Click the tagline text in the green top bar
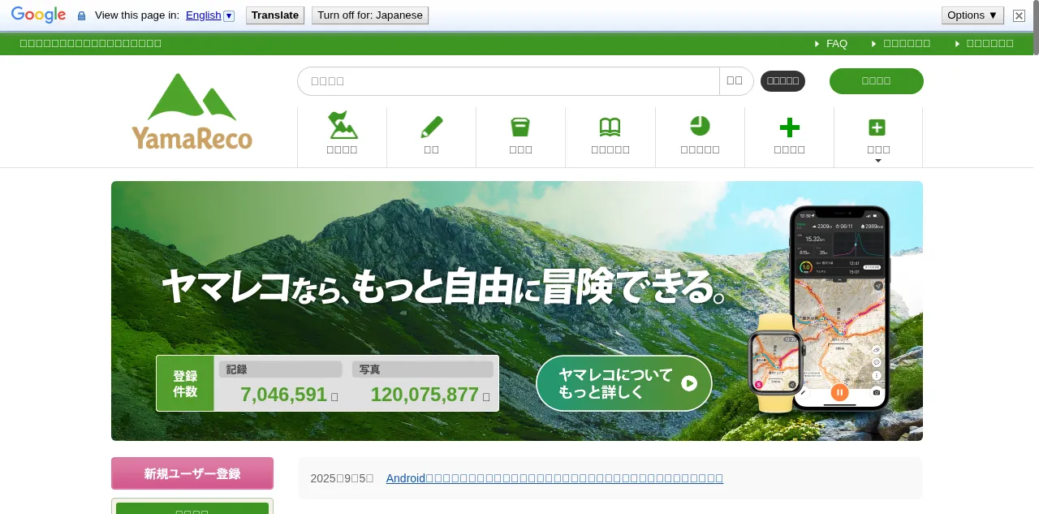 91,44
